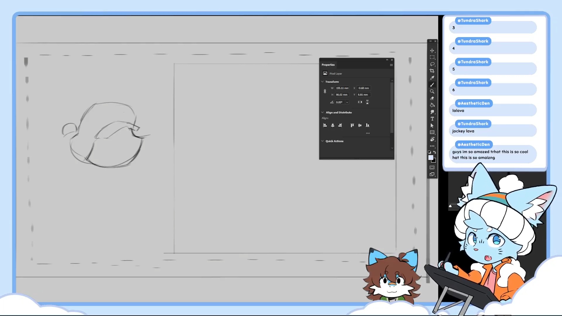Viewport: 562px width, 316px height.
Task: Click the Properties tab
Action: click(328, 65)
